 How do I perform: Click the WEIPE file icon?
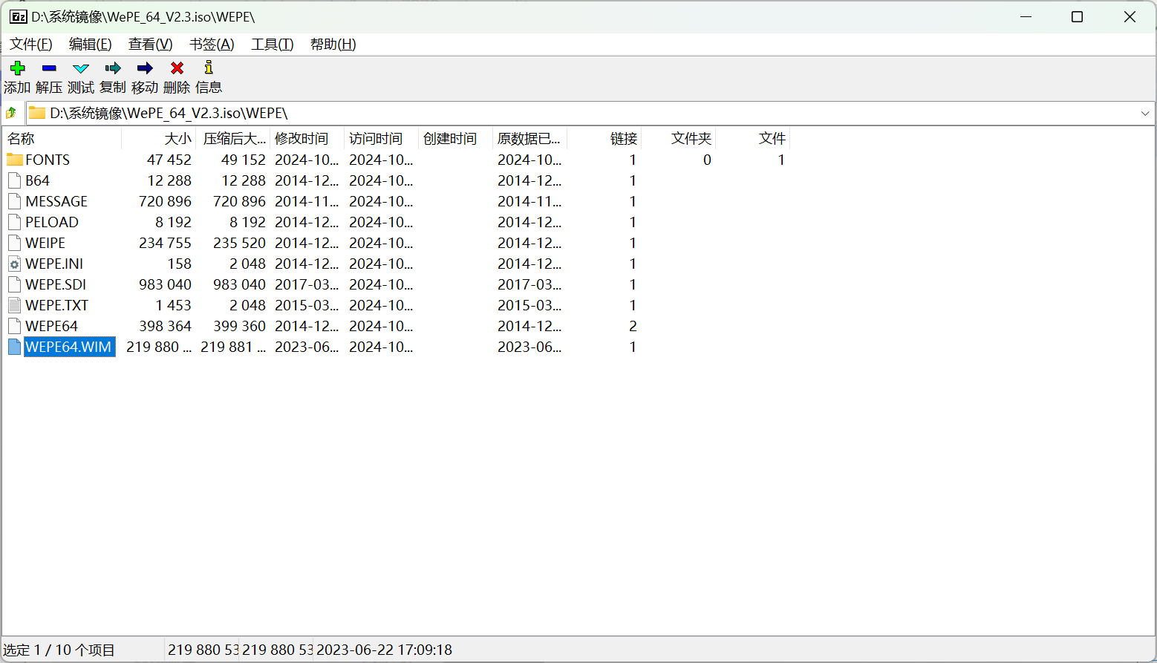pyautogui.click(x=14, y=243)
